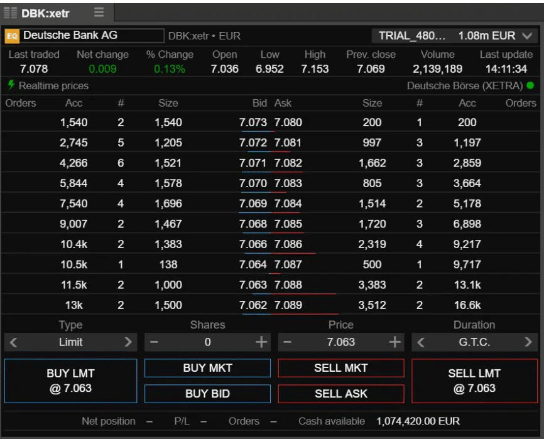Click the Low price value 6.952
Viewport: 544px width, 439px height.
click(x=269, y=69)
